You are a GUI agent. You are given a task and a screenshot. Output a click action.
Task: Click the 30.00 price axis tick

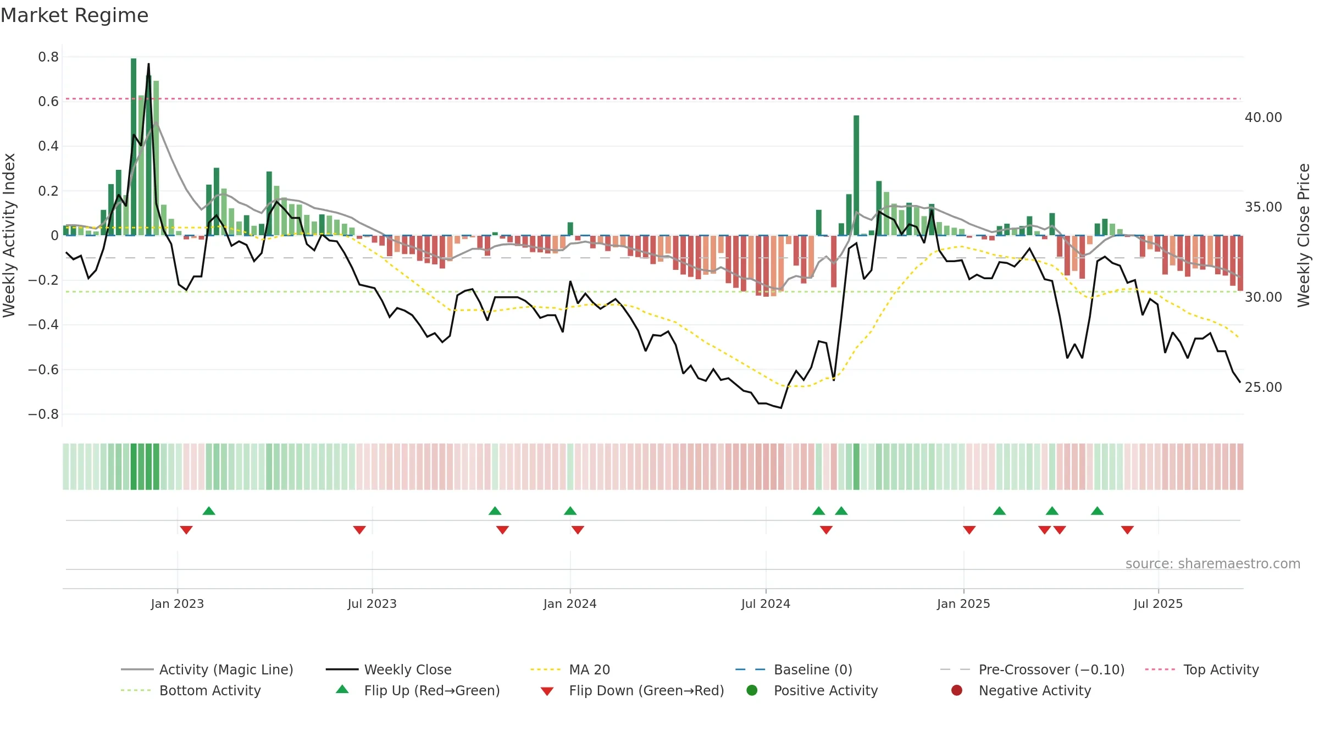pyautogui.click(x=1263, y=297)
